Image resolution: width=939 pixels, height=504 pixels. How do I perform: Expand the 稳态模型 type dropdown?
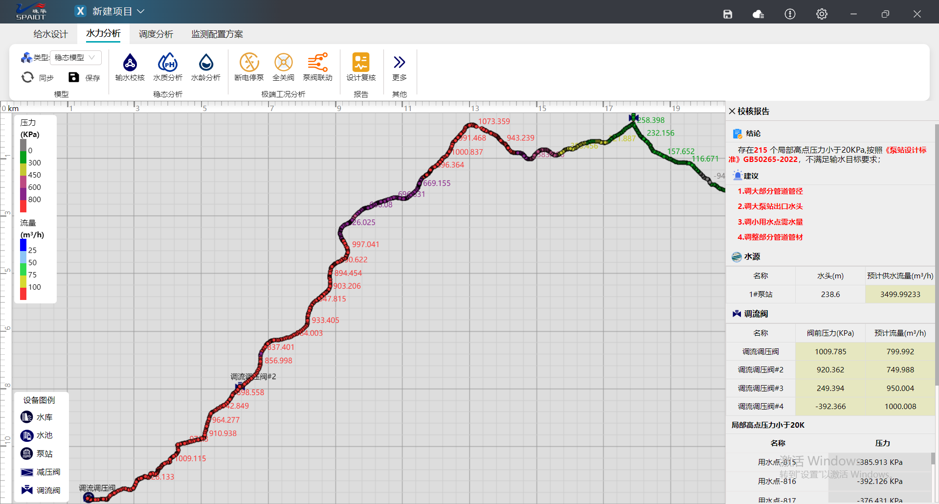(75, 58)
